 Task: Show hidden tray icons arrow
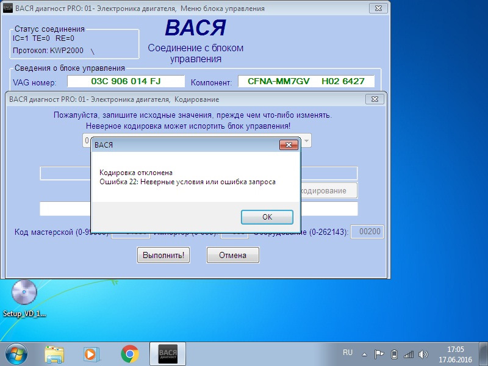pos(364,354)
